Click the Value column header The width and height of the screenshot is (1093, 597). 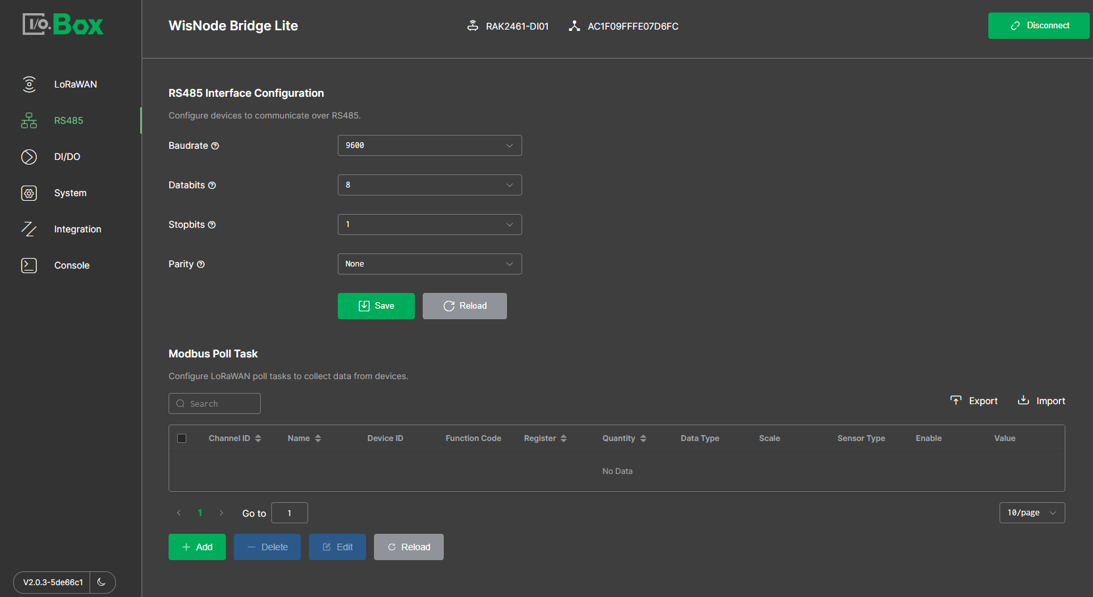coord(1005,438)
